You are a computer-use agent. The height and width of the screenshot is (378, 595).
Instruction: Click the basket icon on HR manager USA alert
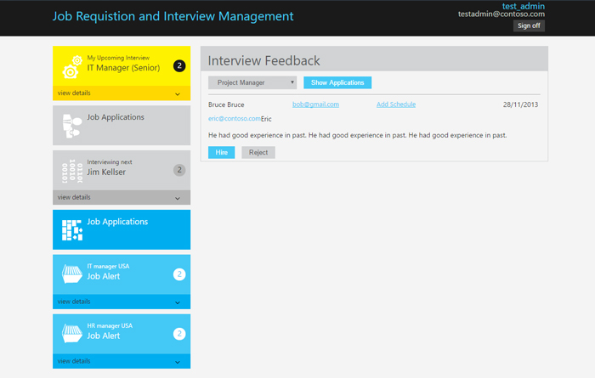point(72,333)
